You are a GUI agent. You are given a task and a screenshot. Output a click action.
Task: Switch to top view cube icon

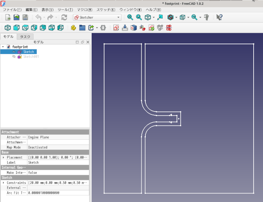25,28
